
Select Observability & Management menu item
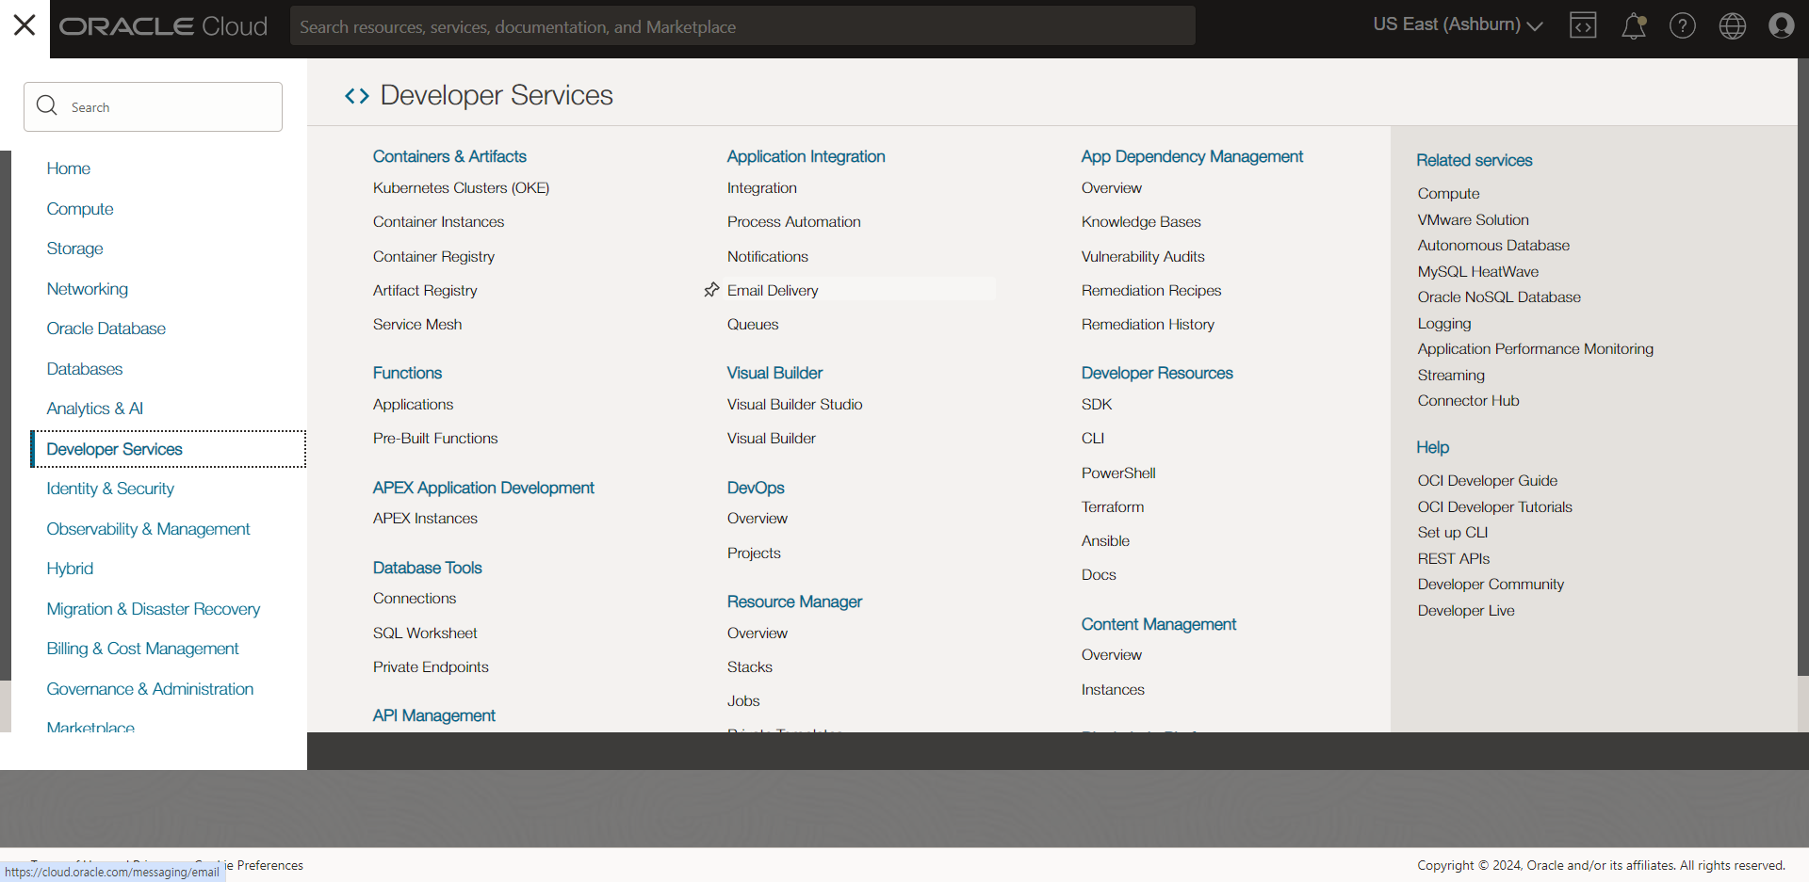[149, 529]
